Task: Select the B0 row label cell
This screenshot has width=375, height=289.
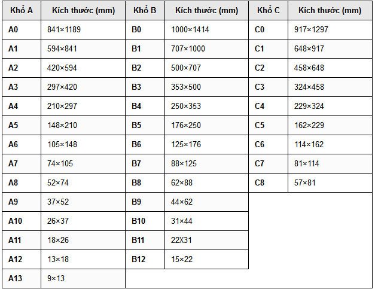Action: click(x=137, y=29)
